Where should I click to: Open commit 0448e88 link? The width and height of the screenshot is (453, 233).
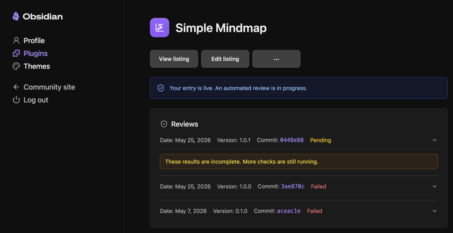coord(292,140)
